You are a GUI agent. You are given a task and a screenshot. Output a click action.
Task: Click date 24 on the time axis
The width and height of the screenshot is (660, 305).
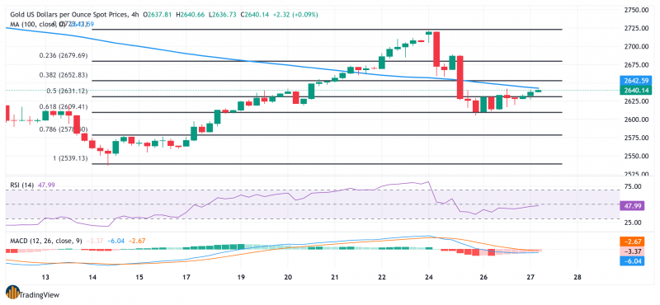tap(429, 277)
